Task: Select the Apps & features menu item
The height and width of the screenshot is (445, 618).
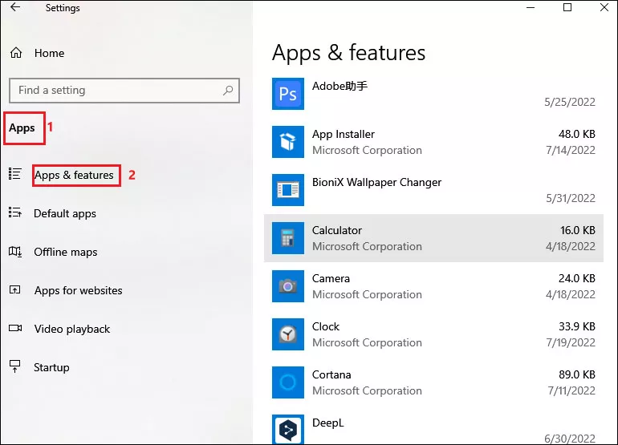Action: [x=74, y=175]
